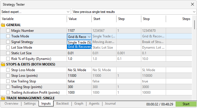Open the Backtest tab
The image size is (197, 108).
[x=62, y=103]
